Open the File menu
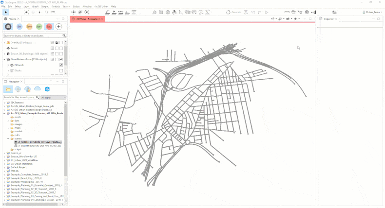This screenshot has width=385, height=208. pyautogui.click(x=3, y=7)
